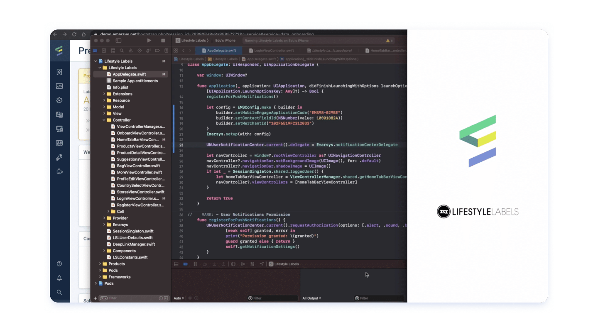Focus the console output Filter field
The height and width of the screenshot is (332, 598).
379,298
